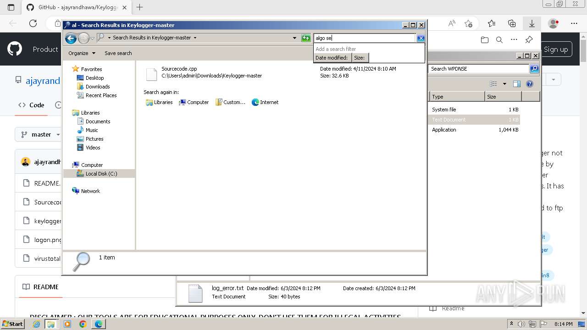Open Edge Settings and more menu
Image resolution: width=587 pixels, height=330 pixels.
pyautogui.click(x=574, y=23)
